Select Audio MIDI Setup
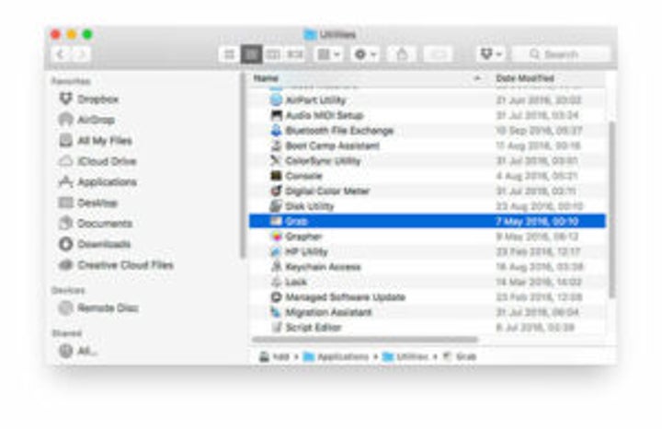This screenshot has height=429, width=662. point(427,115)
